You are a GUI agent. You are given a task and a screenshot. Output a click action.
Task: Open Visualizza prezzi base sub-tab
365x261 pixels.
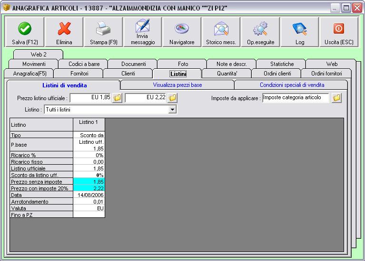click(x=178, y=85)
